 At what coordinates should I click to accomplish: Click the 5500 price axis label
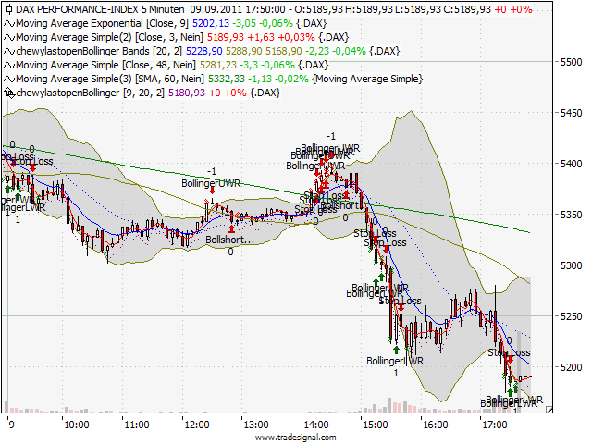click(571, 63)
